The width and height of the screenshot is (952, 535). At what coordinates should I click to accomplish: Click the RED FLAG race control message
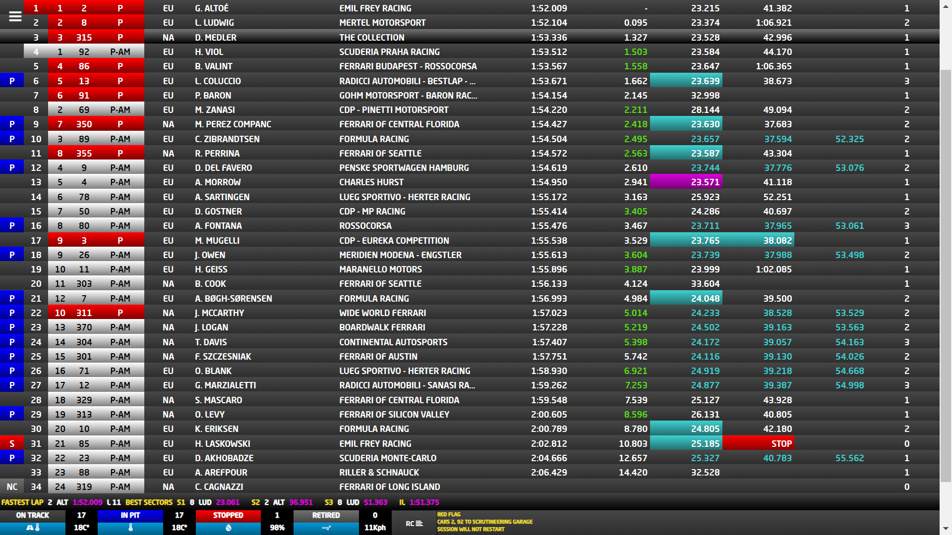click(449, 514)
